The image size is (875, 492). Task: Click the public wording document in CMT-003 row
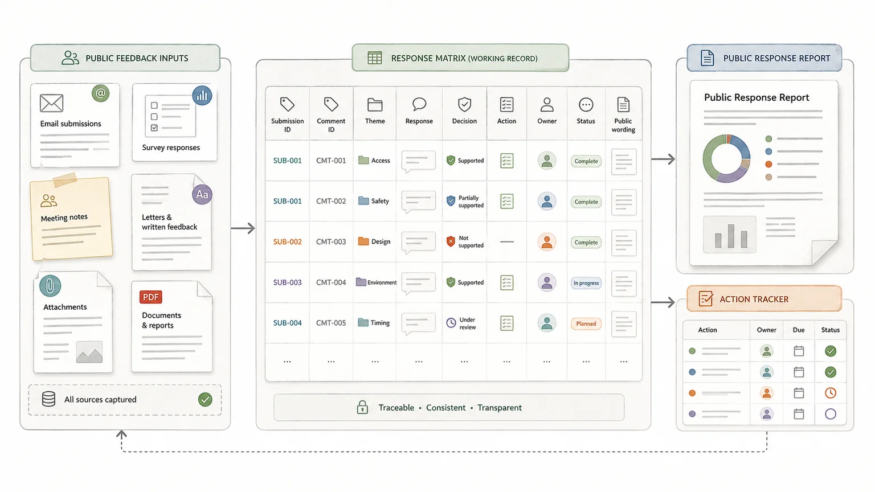(x=624, y=243)
